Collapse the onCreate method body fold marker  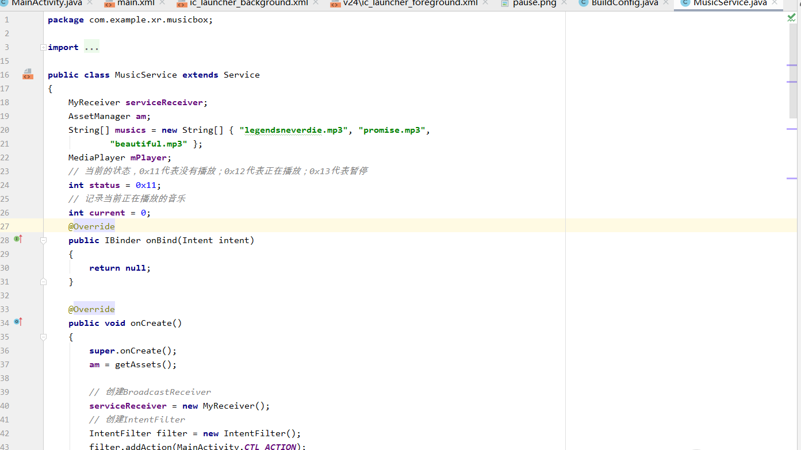coord(44,337)
